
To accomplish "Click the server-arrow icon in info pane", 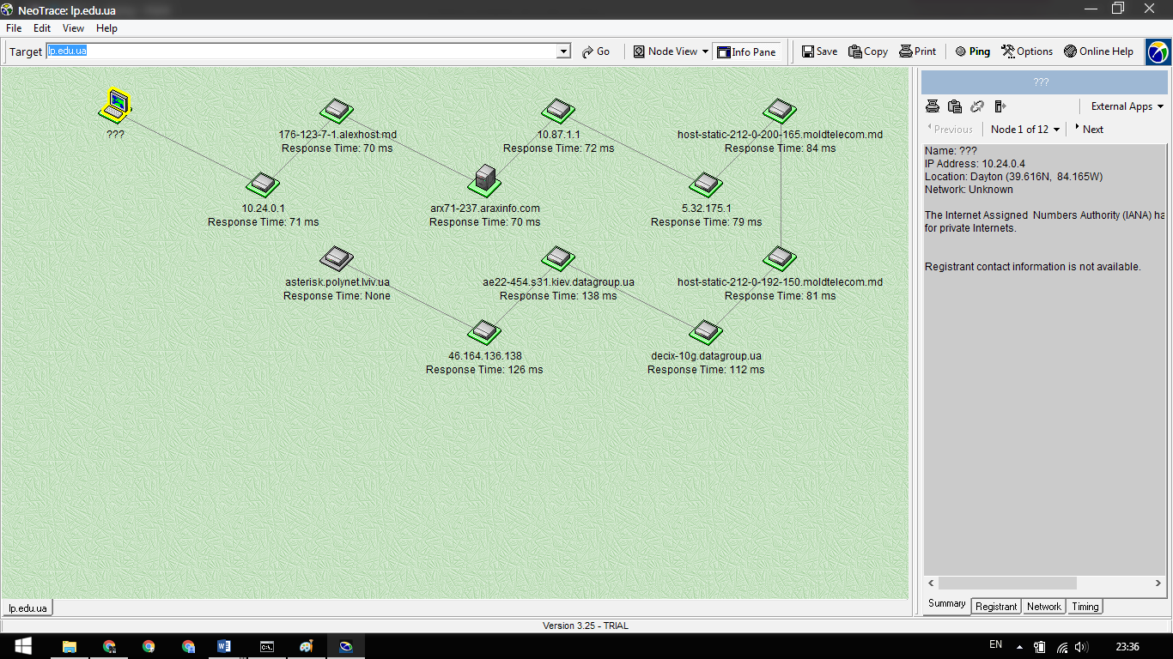I will coord(1000,106).
